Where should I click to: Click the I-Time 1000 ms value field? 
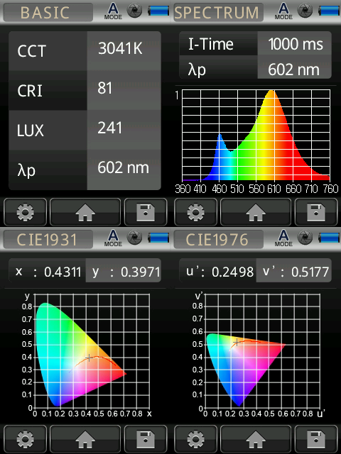(294, 43)
